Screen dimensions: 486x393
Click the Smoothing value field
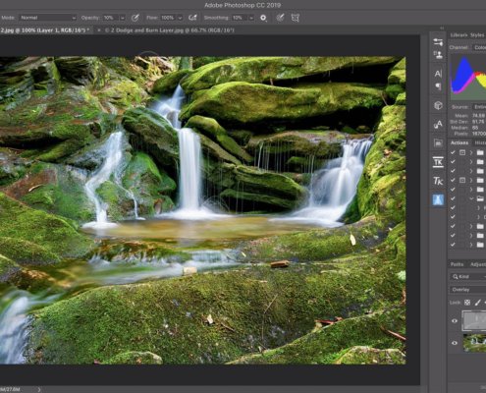(x=239, y=18)
